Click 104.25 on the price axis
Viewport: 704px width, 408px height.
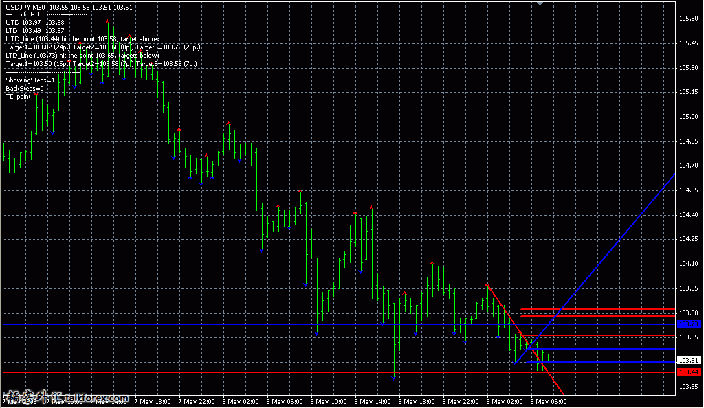click(689, 239)
